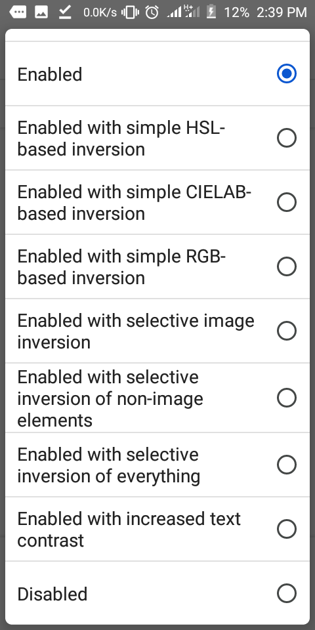The width and height of the screenshot is (315, 630).
Task: Select inversion of non-image elements radio button
Action: pyautogui.click(x=287, y=398)
